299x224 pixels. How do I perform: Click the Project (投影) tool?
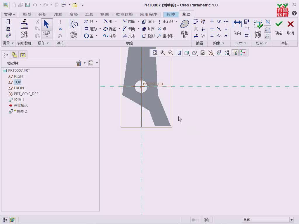click(149, 36)
